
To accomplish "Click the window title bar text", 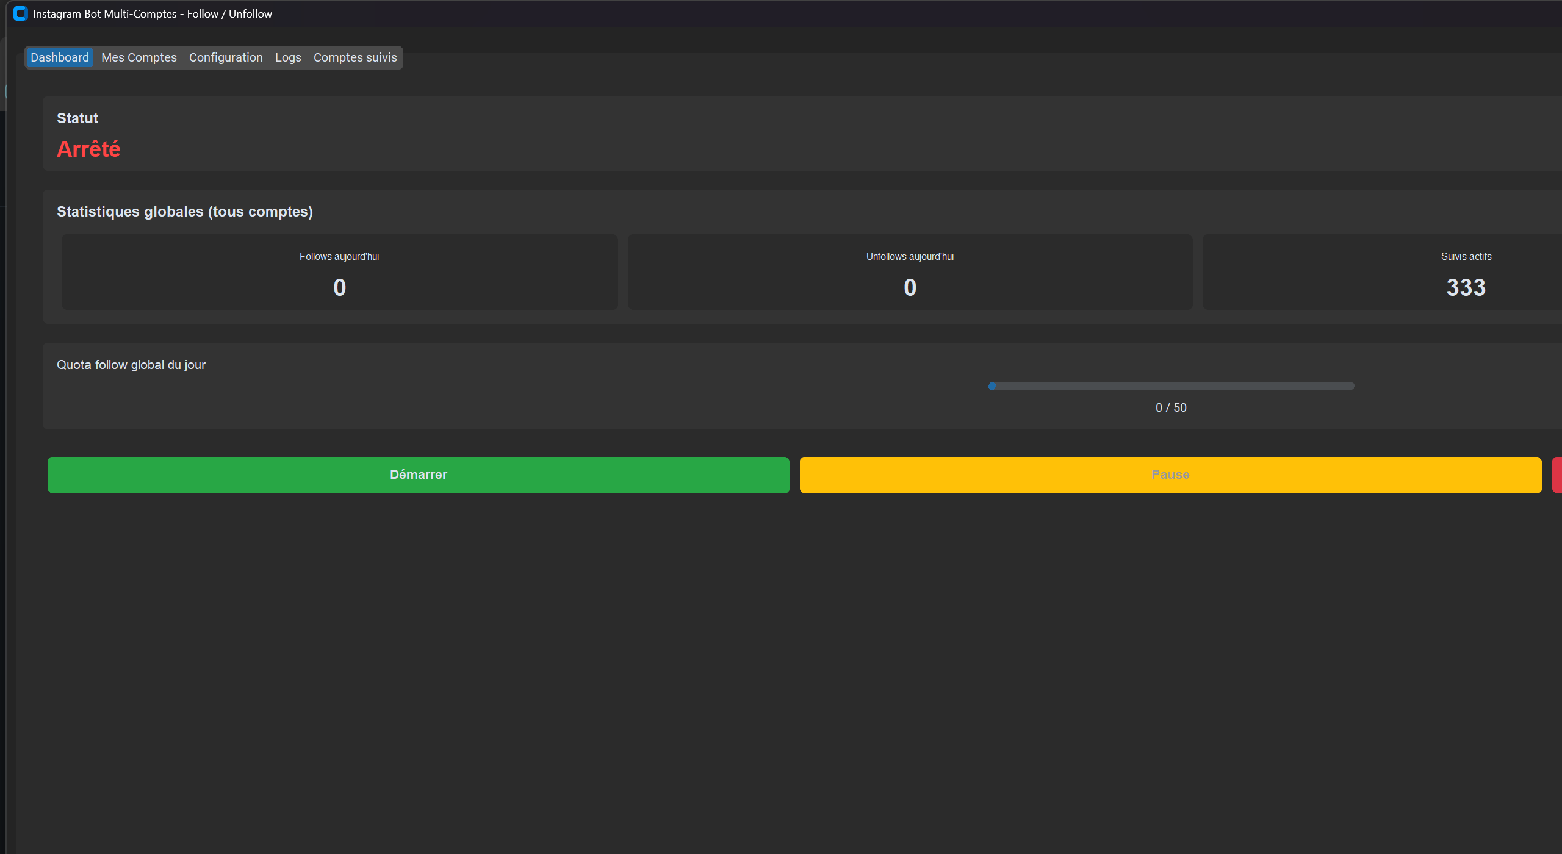I will tap(153, 13).
